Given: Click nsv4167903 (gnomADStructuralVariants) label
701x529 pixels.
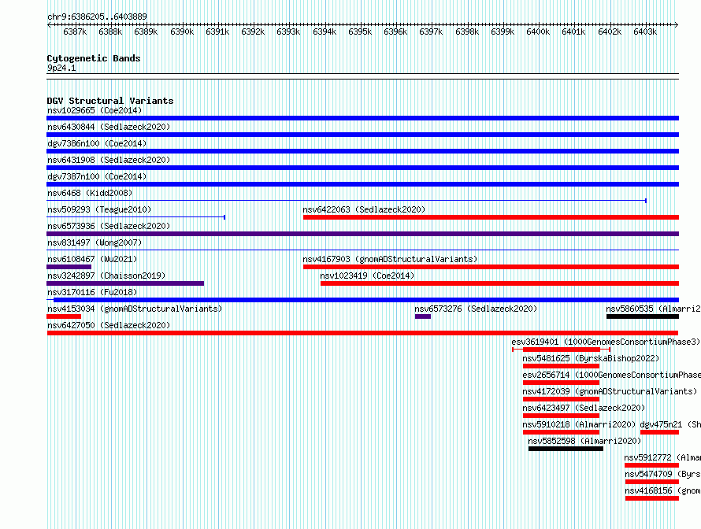Looking at the screenshot, I should [x=390, y=259].
